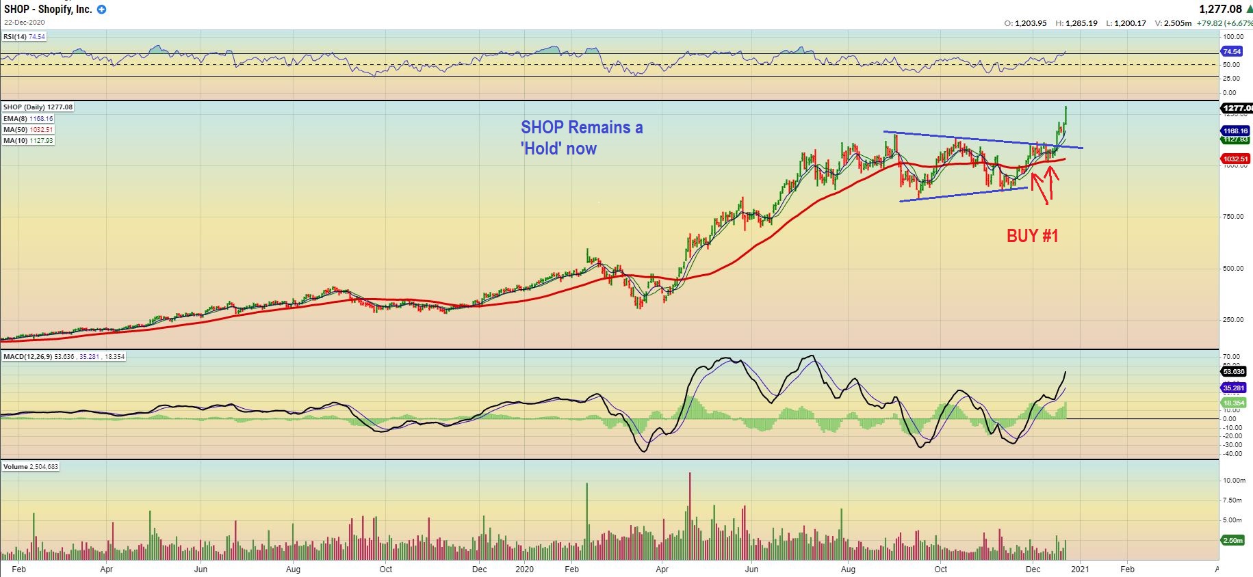This screenshot has height=577, width=1253.
Task: Click the blue RSI value tag 74.54
Action: 1232,51
